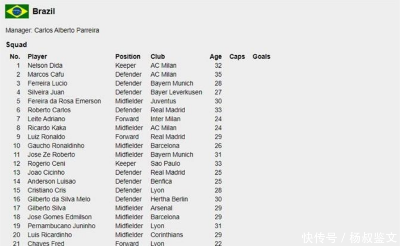Click the manager name Carlos Alberto Parreira
The height and width of the screenshot is (246, 400).
point(67,30)
